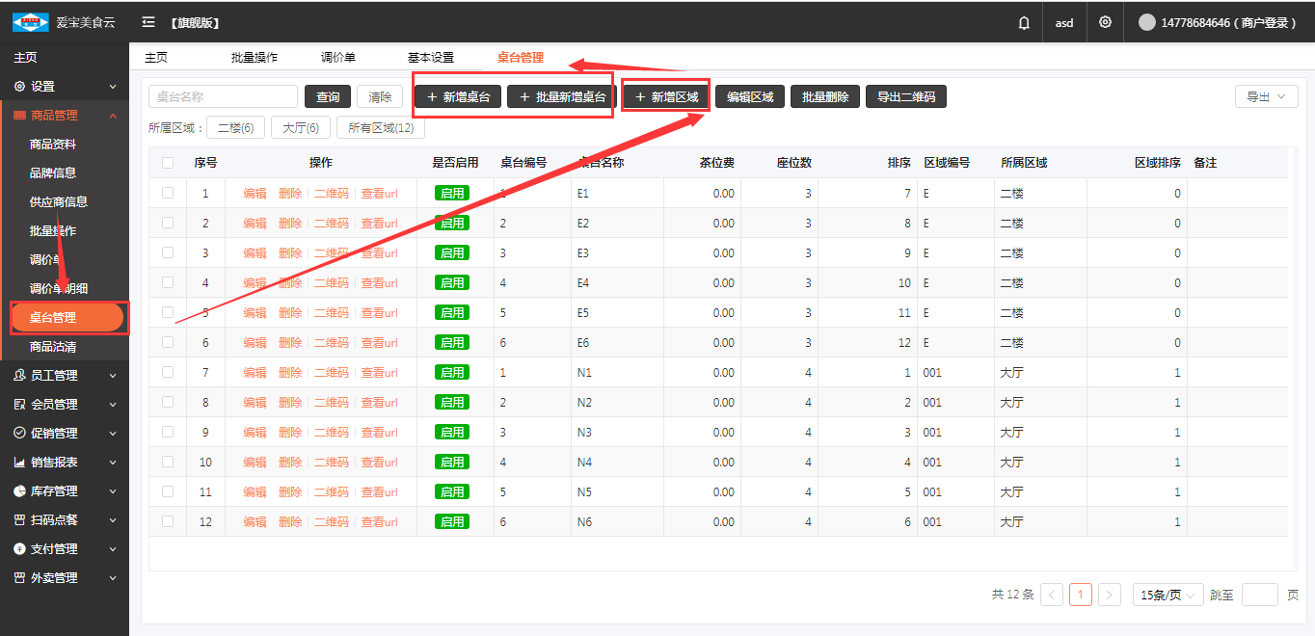Expand the 员工管理 sidebar section
The width and height of the screenshot is (1315, 636).
pyautogui.click(x=54, y=376)
